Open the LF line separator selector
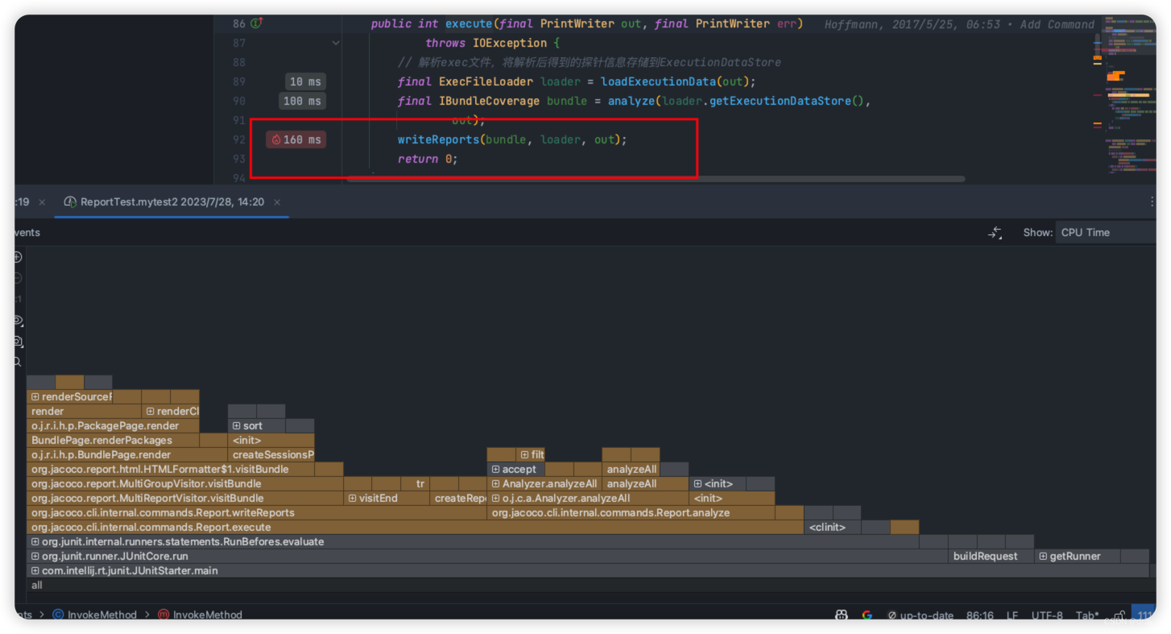This screenshot has height=634, width=1171. 1012,615
